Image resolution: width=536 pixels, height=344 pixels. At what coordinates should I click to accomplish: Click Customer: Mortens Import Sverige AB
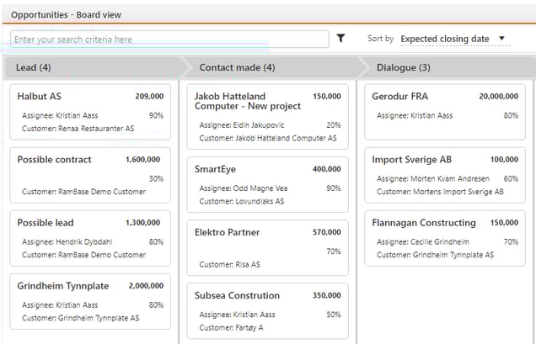coord(440,192)
